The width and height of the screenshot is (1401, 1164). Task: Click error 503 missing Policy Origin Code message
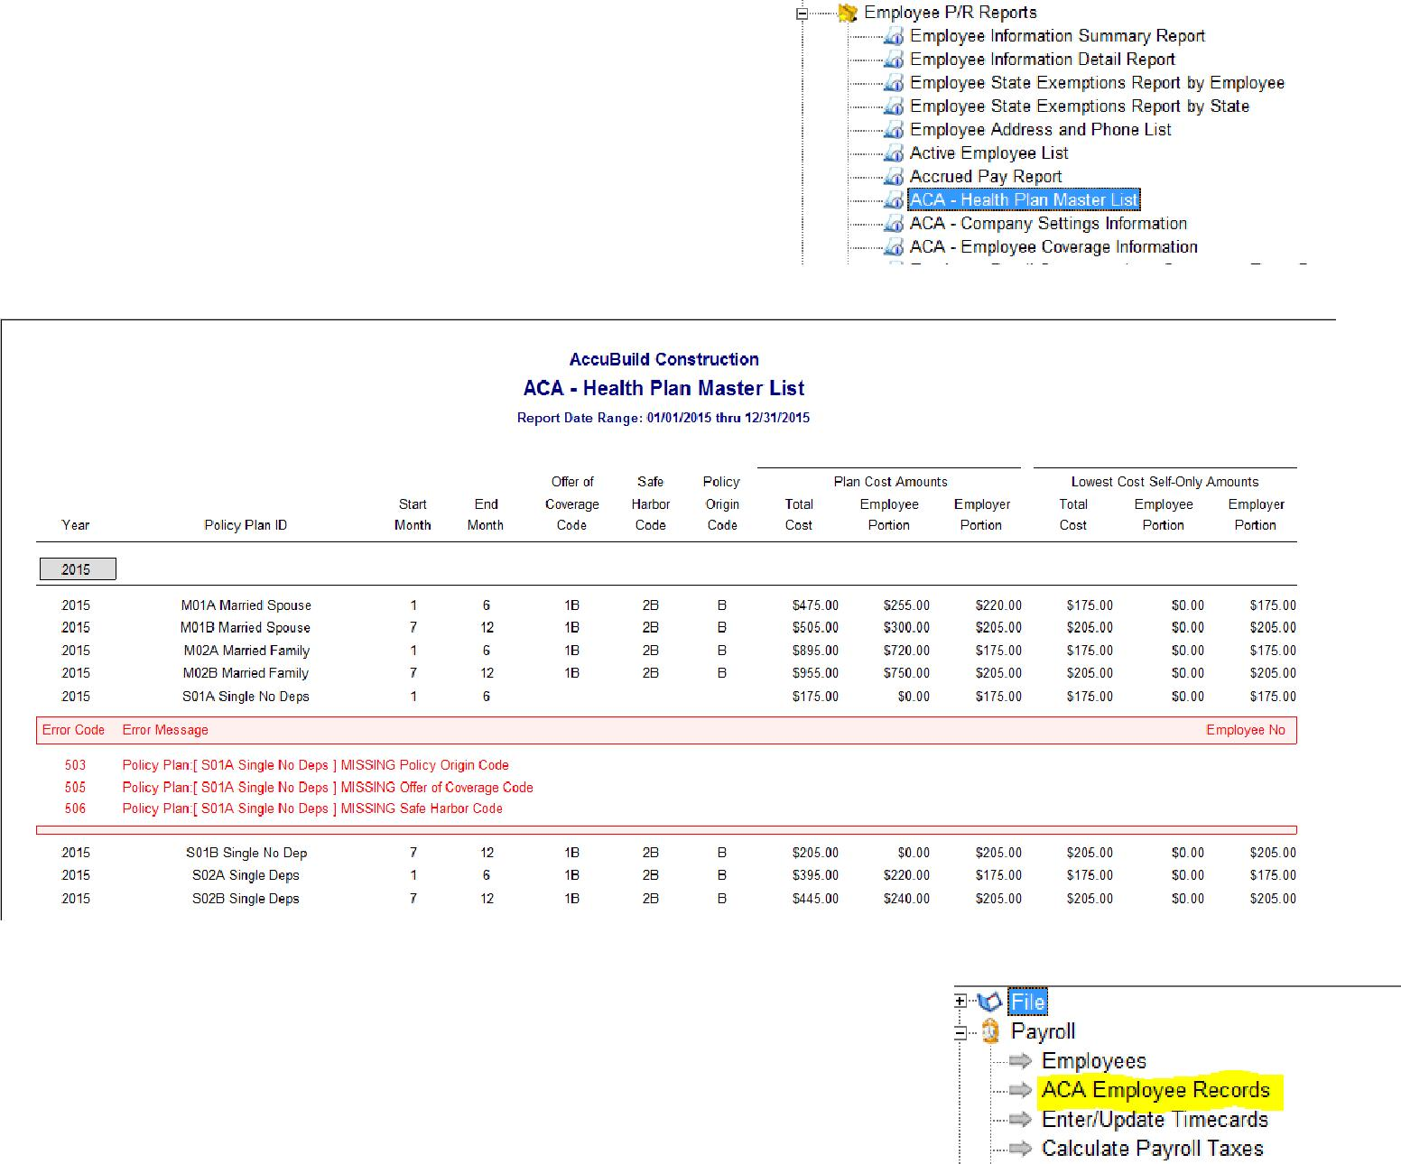pos(315,765)
